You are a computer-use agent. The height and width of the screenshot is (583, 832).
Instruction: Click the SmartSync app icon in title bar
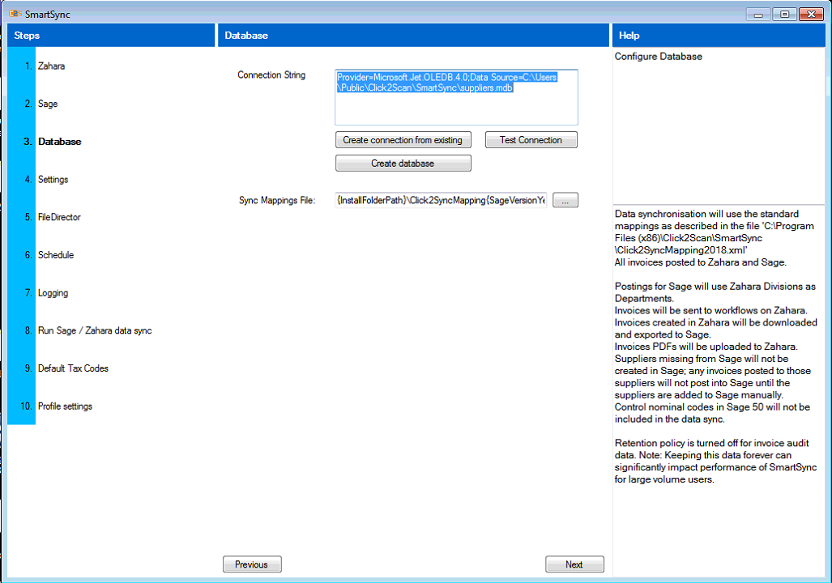click(x=15, y=14)
